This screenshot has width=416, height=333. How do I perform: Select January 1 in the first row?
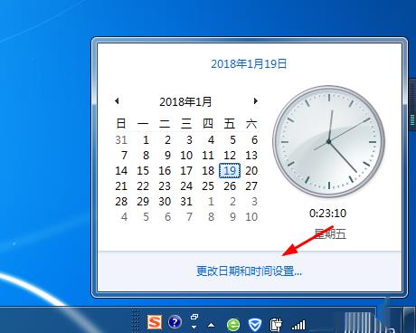tap(146, 140)
